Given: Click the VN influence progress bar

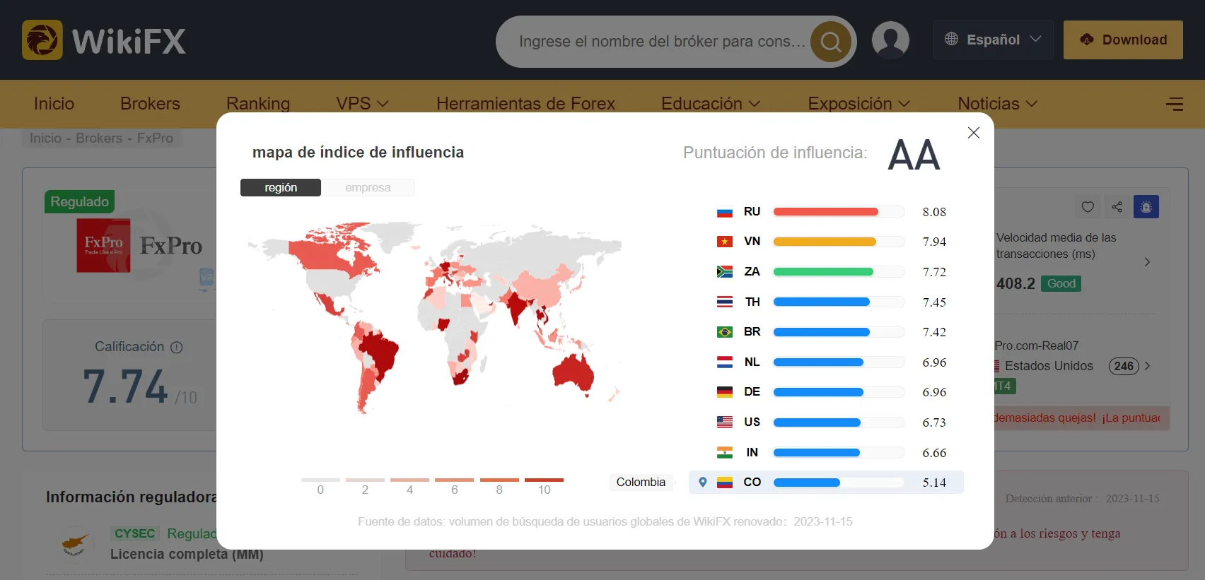Looking at the screenshot, I should (x=839, y=242).
